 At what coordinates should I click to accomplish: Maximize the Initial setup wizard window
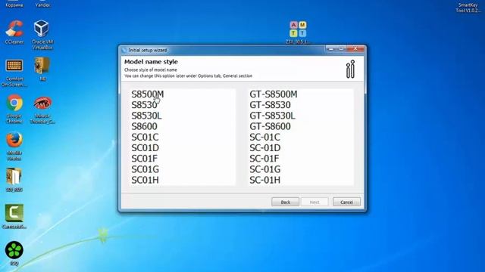click(x=342, y=48)
